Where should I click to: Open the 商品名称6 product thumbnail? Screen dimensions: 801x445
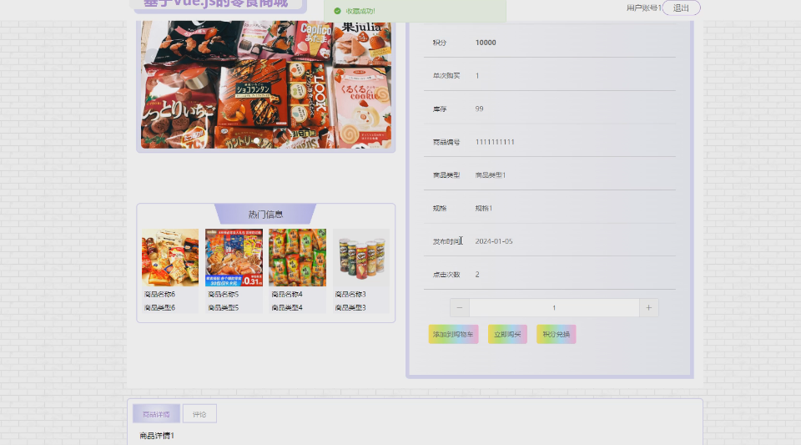point(170,257)
